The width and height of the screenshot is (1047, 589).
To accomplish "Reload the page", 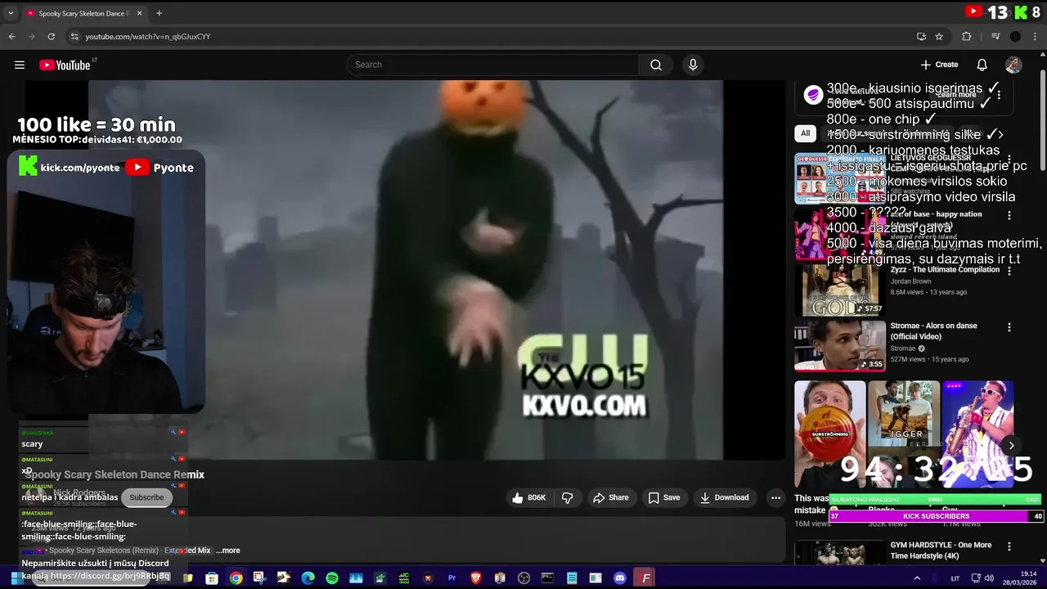I will (51, 36).
